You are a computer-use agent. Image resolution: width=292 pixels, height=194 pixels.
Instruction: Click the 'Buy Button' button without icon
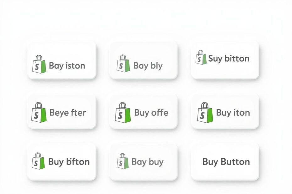pos(225,162)
